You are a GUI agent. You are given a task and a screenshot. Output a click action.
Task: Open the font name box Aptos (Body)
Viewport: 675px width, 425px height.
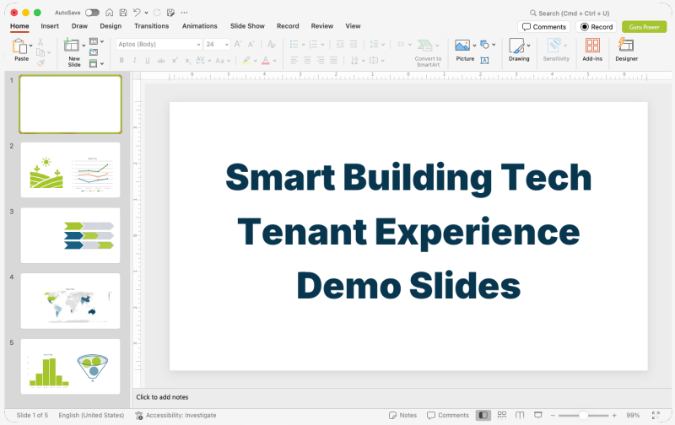coord(159,44)
